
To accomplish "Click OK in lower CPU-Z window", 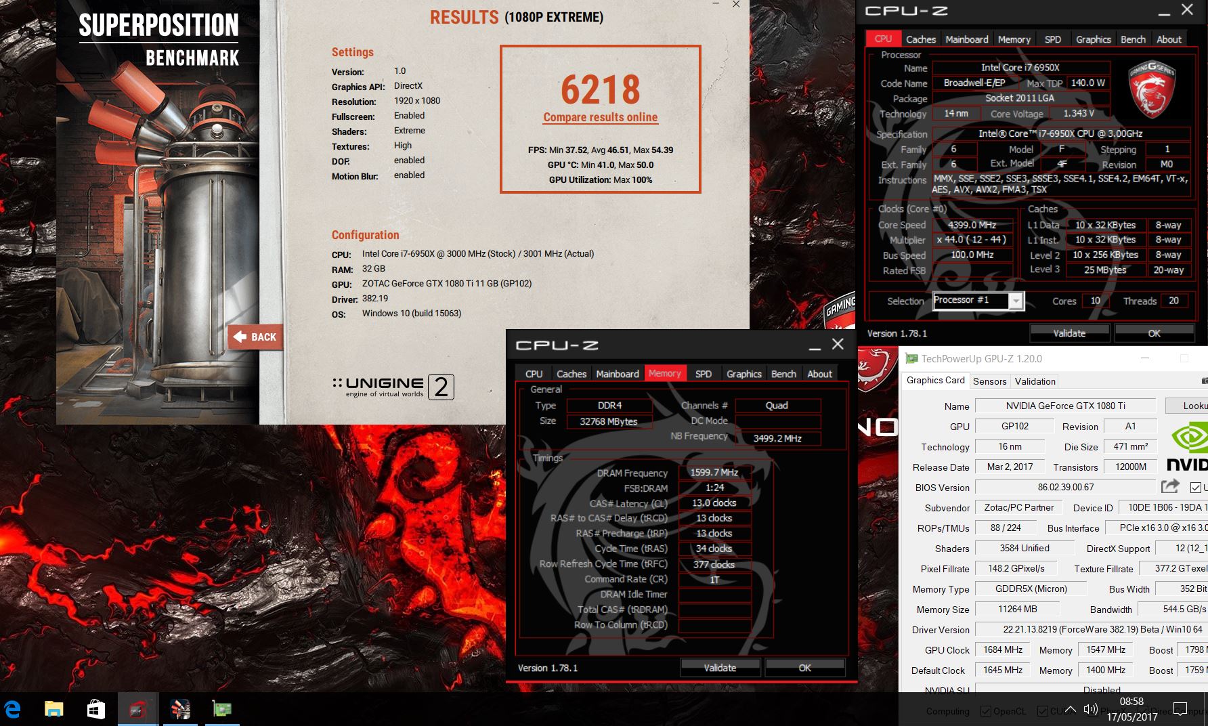I will [804, 668].
